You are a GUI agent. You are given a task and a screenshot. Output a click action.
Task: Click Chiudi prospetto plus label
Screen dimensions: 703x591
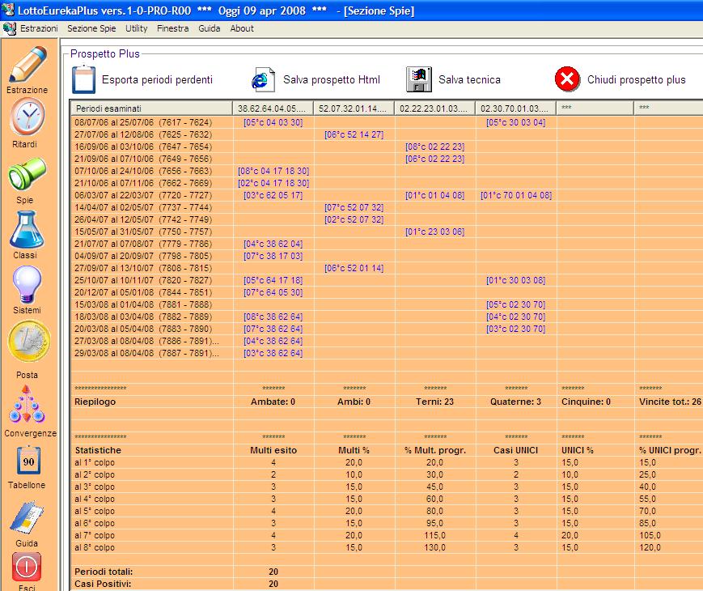(636, 80)
